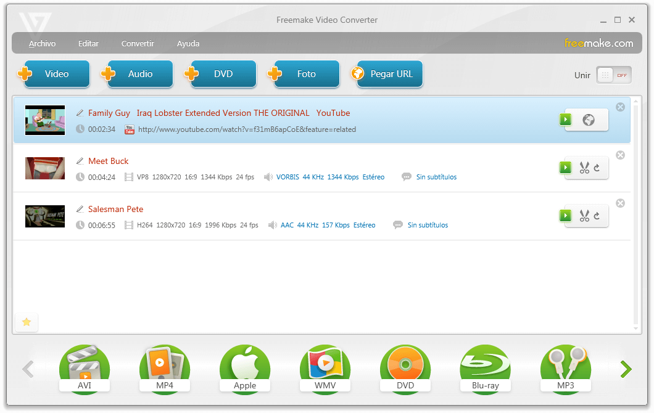The height and width of the screenshot is (413, 654).
Task: Click the YouTube icon beside the URL
Action: (130, 129)
